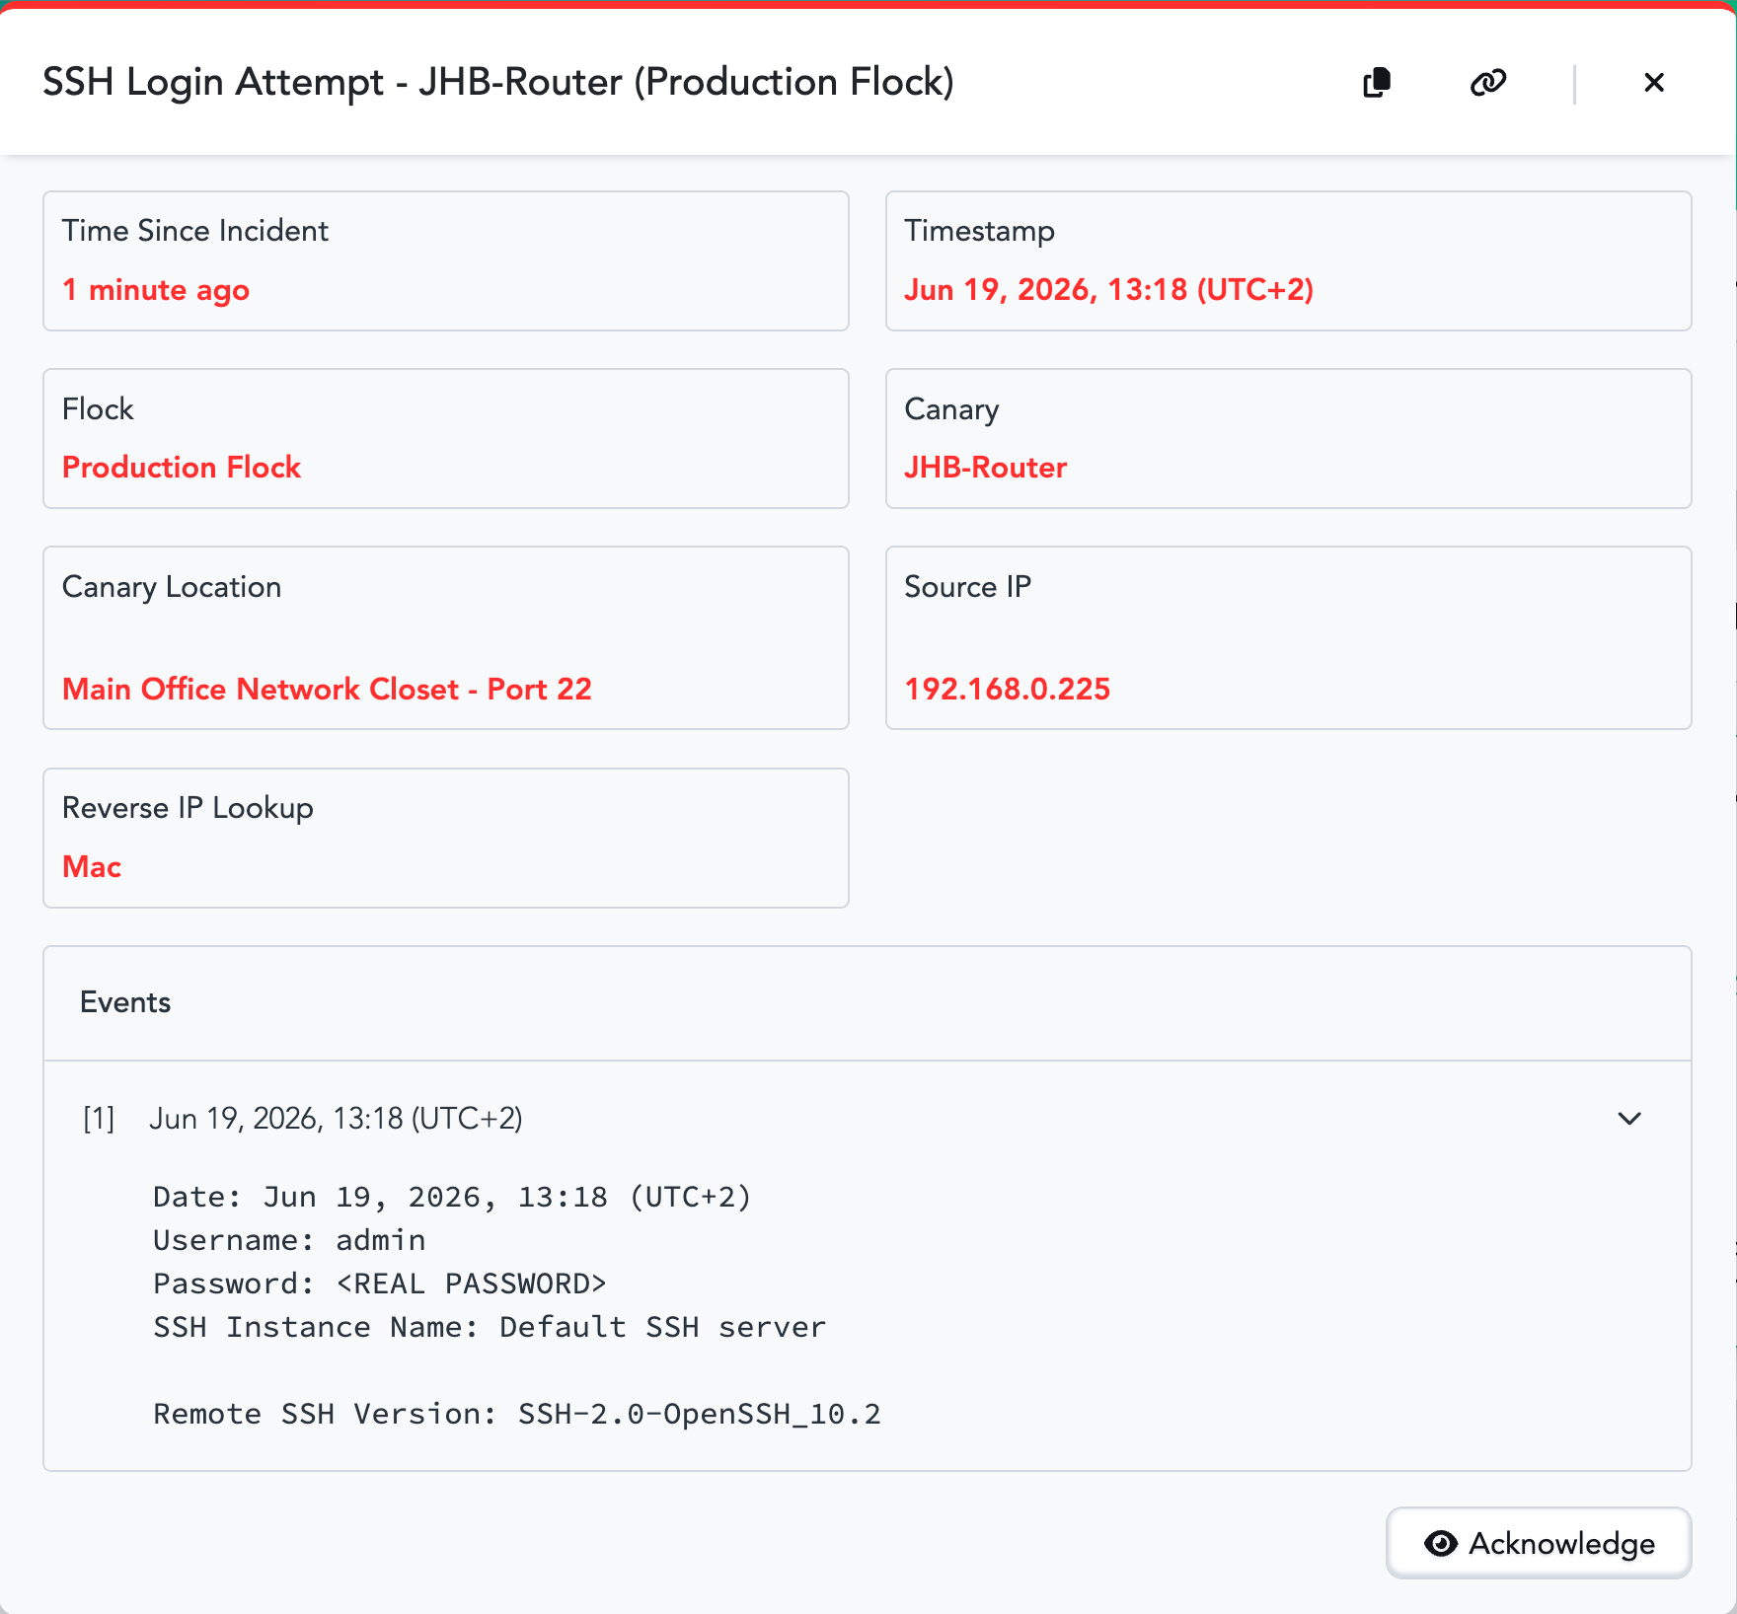Click the Events section heading
This screenshot has height=1614, width=1737.
click(x=125, y=1002)
